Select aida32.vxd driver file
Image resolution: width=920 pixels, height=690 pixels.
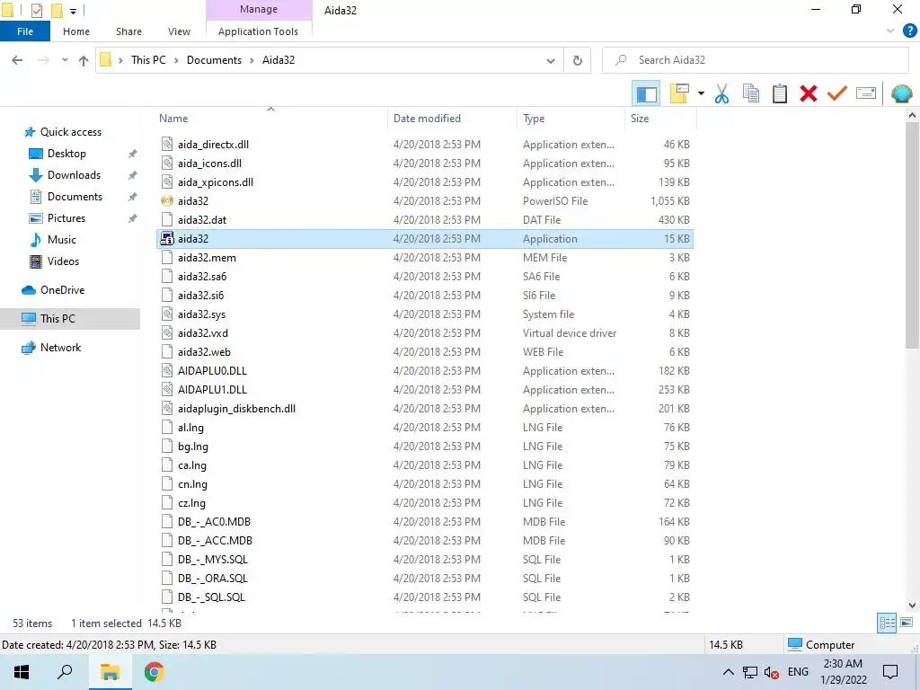pyautogui.click(x=202, y=333)
